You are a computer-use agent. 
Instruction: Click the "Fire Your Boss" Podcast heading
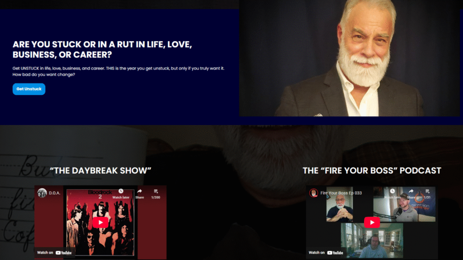tap(372, 171)
